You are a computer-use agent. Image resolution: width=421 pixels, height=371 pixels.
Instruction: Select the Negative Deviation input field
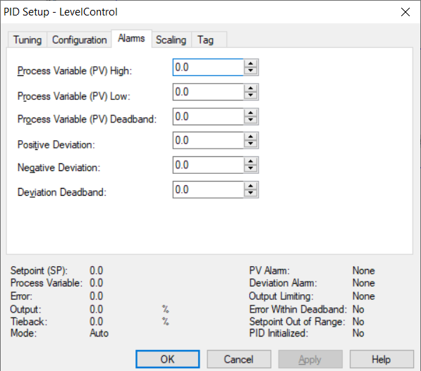tap(208, 165)
